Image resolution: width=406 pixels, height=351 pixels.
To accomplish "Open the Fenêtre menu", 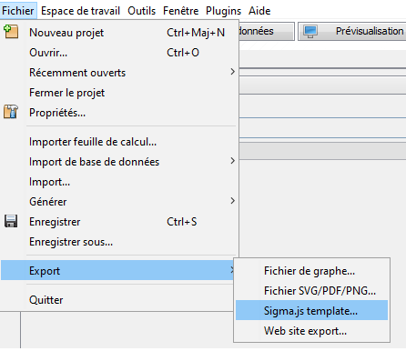I will (x=181, y=11).
